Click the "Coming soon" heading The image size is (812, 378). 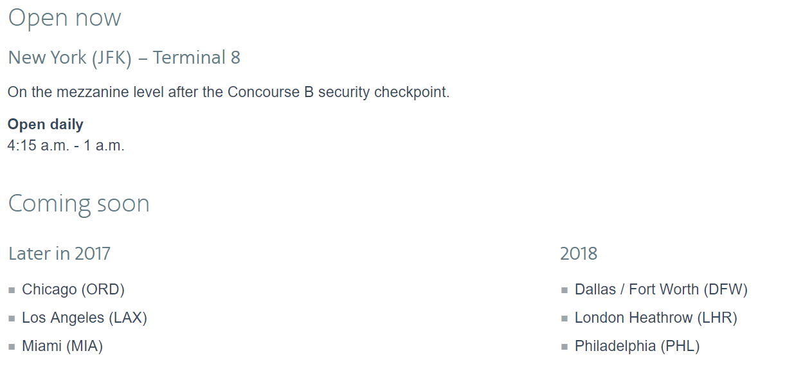pos(78,204)
